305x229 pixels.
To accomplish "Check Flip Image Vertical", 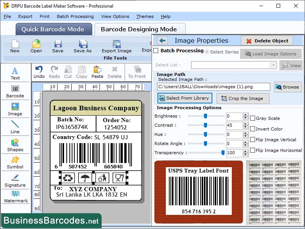I will tap(252, 140).
